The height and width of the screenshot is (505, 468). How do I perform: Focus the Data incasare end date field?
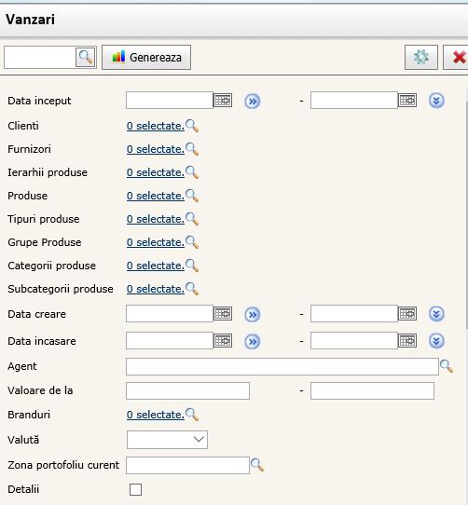coord(354,341)
